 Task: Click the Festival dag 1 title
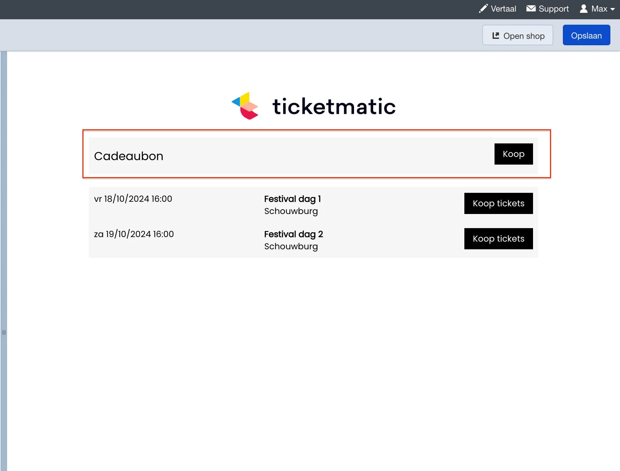coord(292,199)
